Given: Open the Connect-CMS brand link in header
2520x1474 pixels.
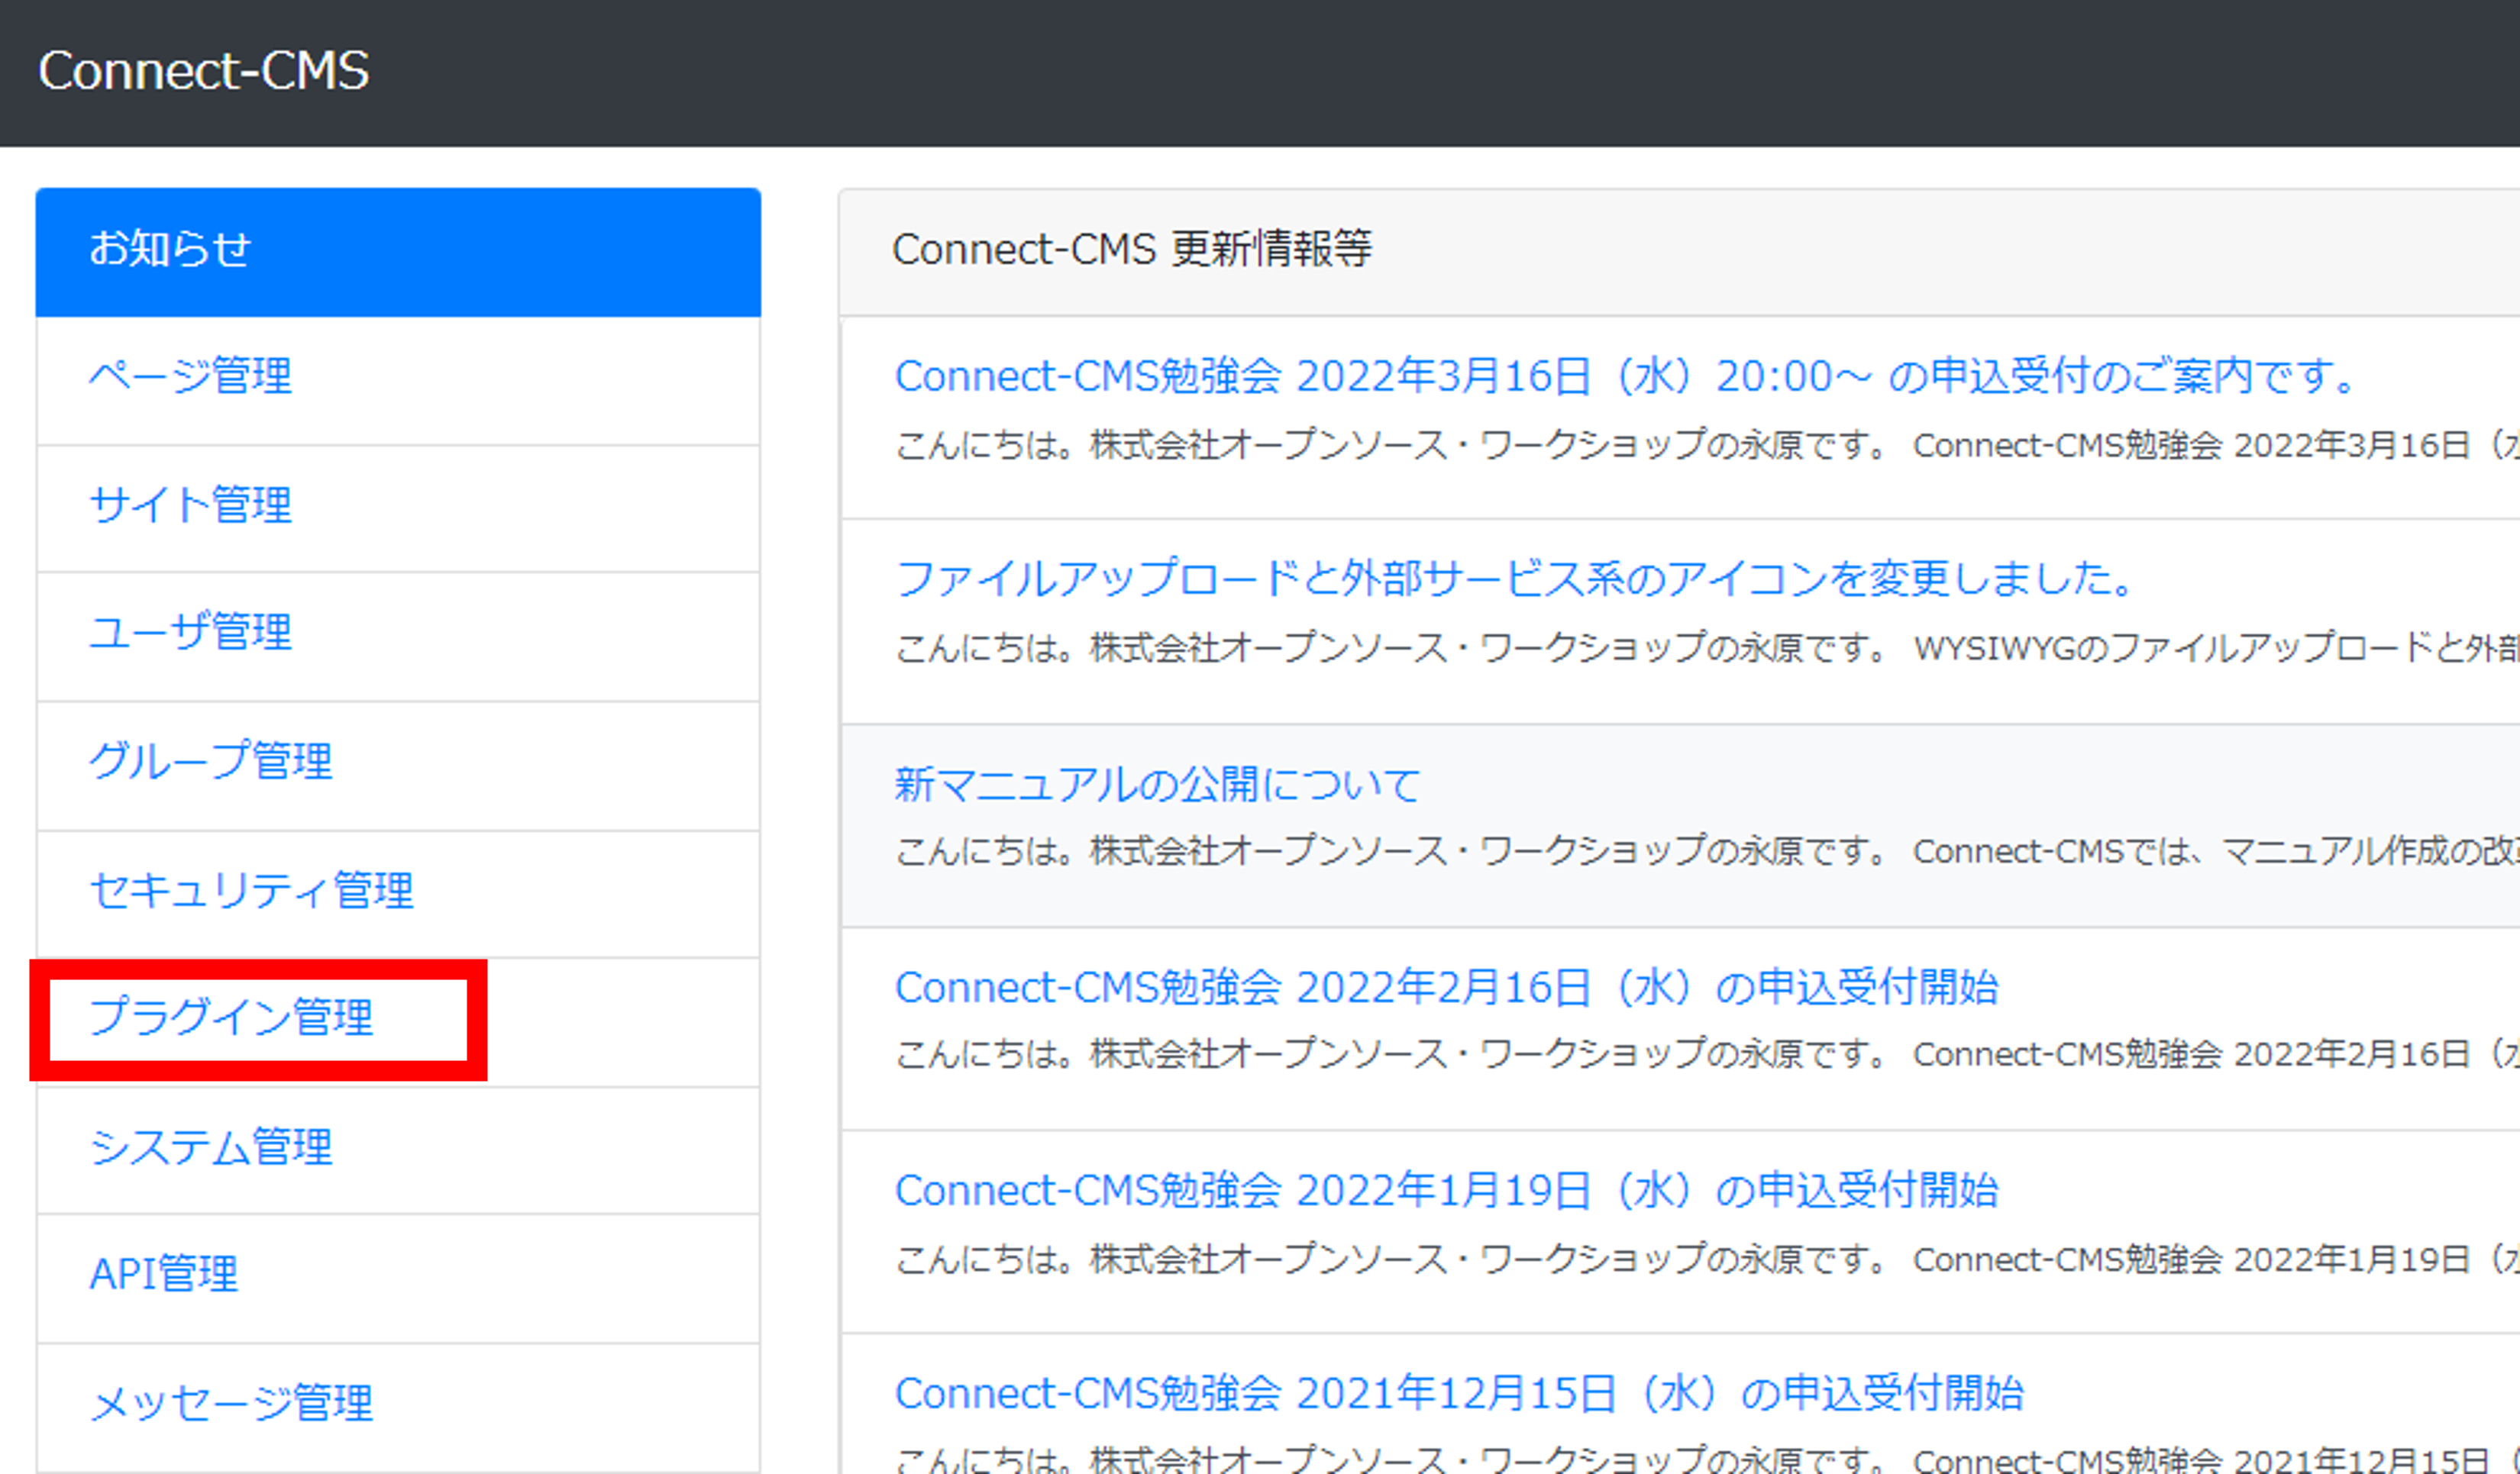Looking at the screenshot, I should click(204, 71).
